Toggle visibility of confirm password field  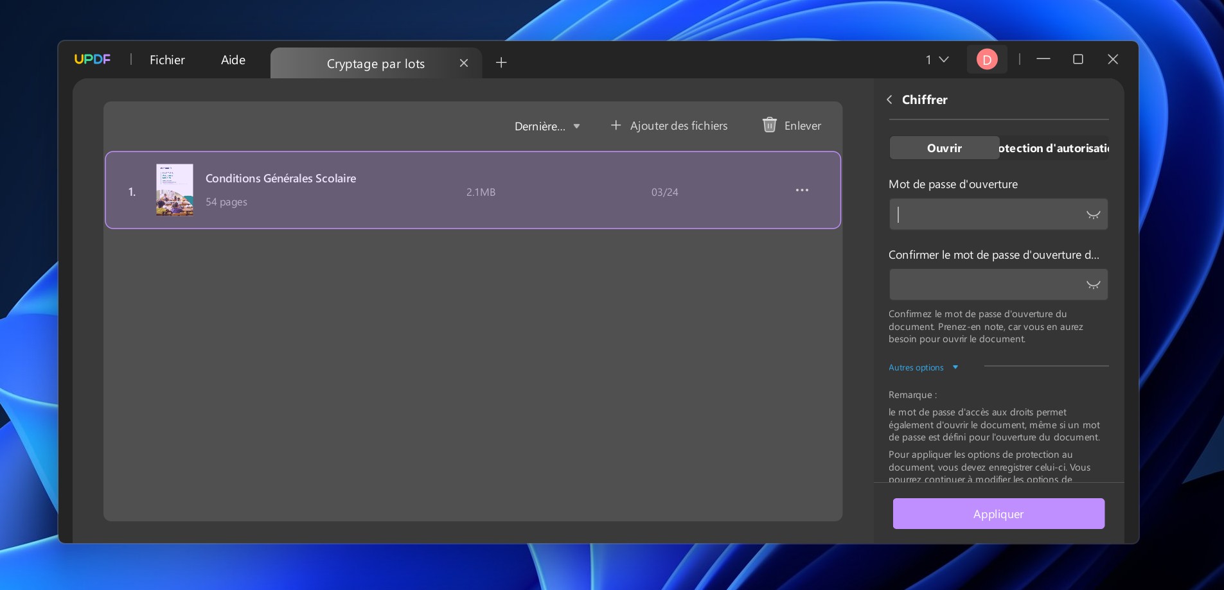point(1093,285)
